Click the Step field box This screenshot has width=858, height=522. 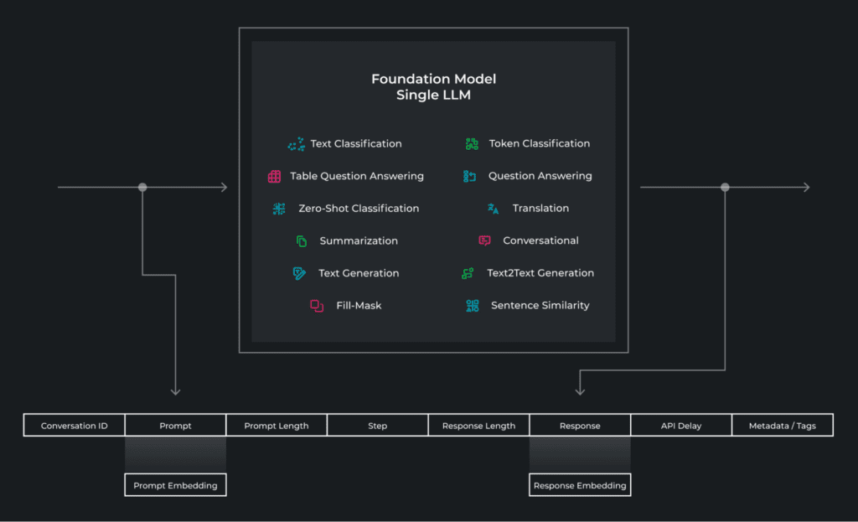point(378,425)
